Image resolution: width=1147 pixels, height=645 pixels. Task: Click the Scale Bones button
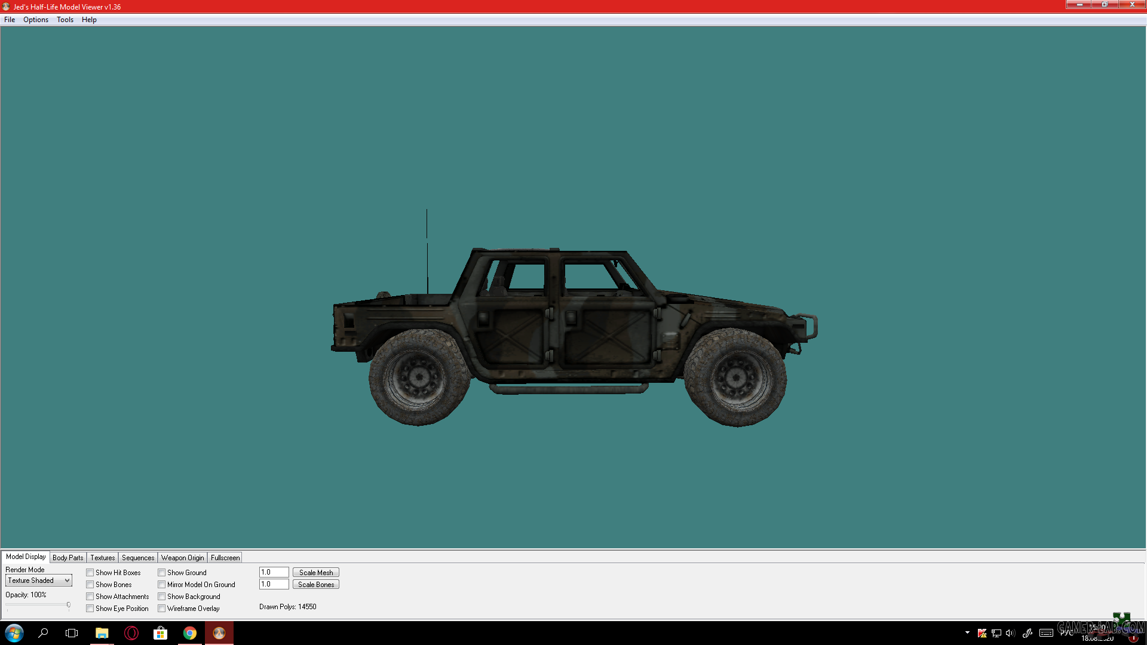pos(316,585)
